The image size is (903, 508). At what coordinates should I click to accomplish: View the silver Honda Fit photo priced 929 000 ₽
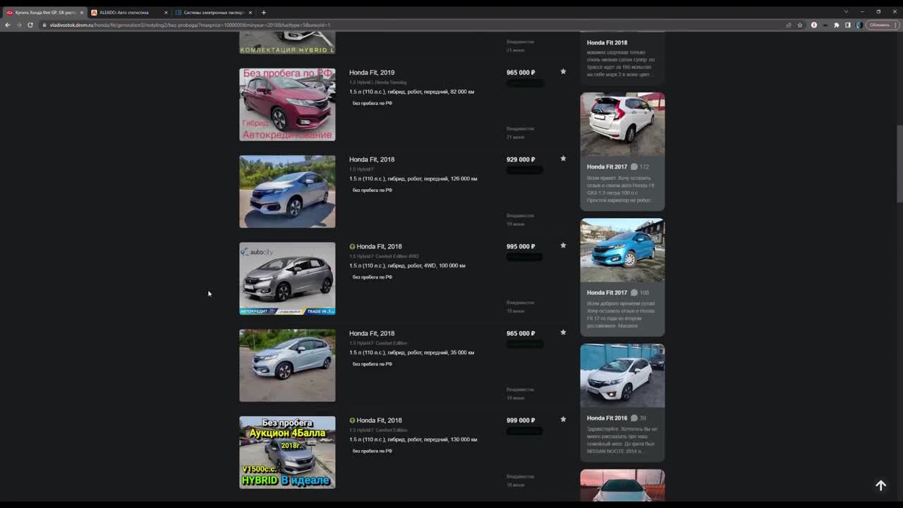(x=287, y=191)
